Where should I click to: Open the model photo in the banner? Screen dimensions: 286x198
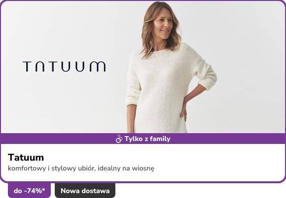(171, 67)
